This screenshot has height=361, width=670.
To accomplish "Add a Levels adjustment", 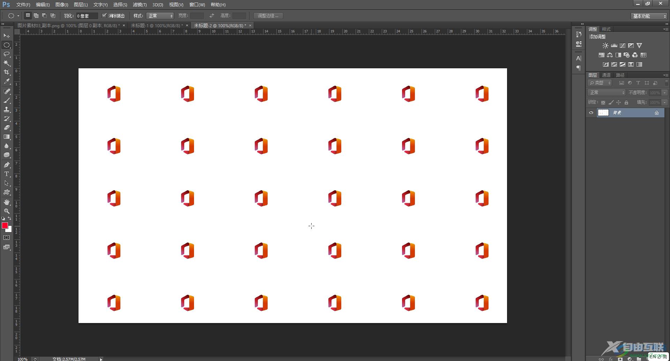I will 614,46.
